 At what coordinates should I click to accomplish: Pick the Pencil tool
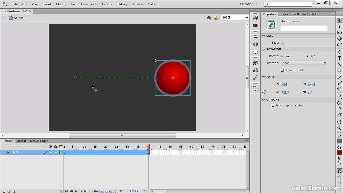tap(339, 77)
